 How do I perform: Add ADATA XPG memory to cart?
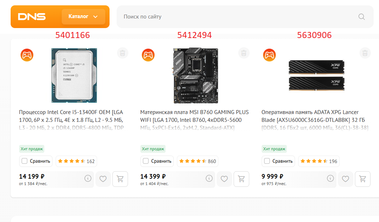363,179
